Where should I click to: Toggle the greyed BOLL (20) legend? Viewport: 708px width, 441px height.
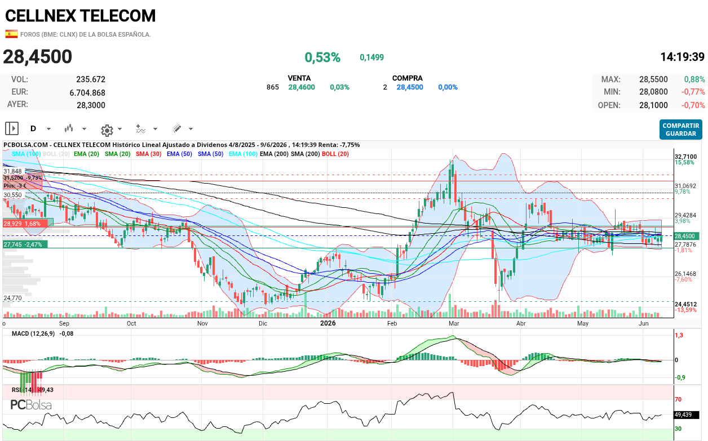[56, 154]
